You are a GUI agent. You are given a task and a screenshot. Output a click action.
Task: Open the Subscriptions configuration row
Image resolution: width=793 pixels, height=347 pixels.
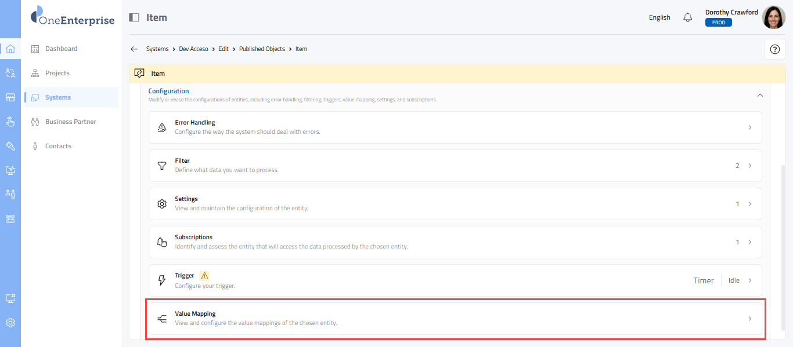pyautogui.click(x=455, y=242)
